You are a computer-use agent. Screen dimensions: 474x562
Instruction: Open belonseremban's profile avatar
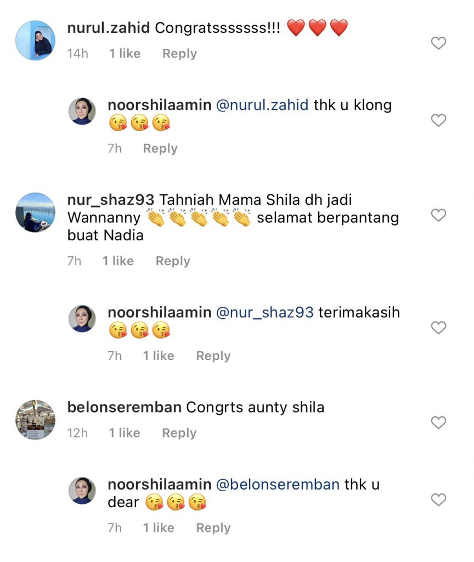35,420
